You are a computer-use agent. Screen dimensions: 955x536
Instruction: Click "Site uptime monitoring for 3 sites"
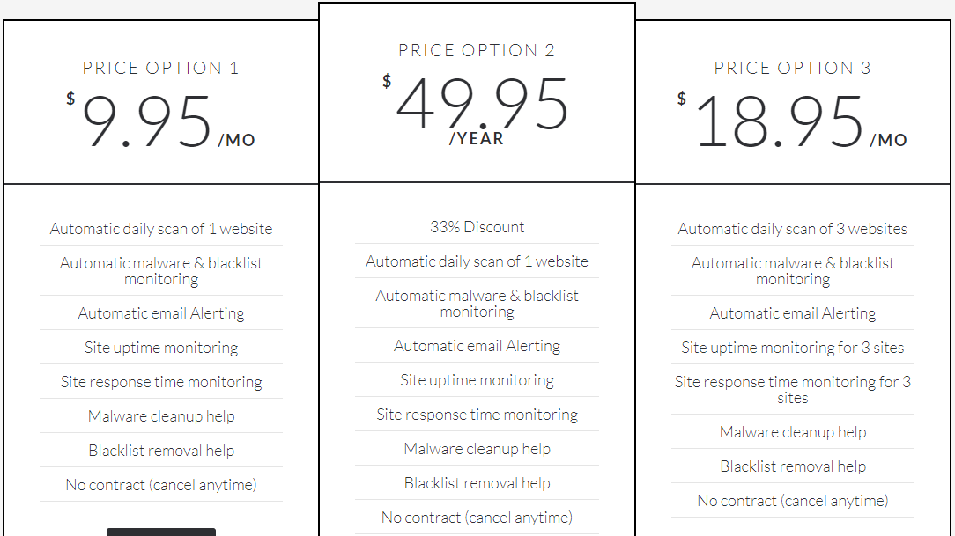[x=792, y=348]
